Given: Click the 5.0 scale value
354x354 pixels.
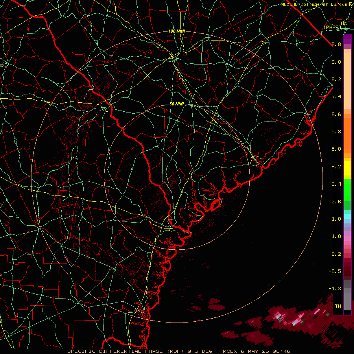Looking at the screenshot, I should click(336, 149).
